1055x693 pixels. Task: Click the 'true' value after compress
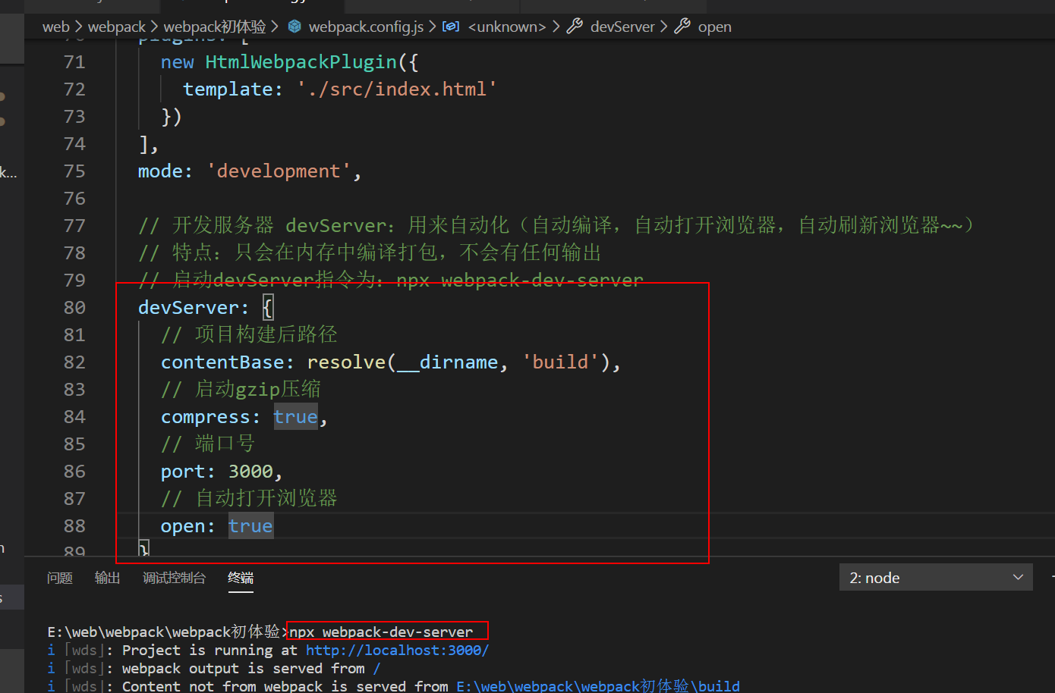(x=295, y=417)
